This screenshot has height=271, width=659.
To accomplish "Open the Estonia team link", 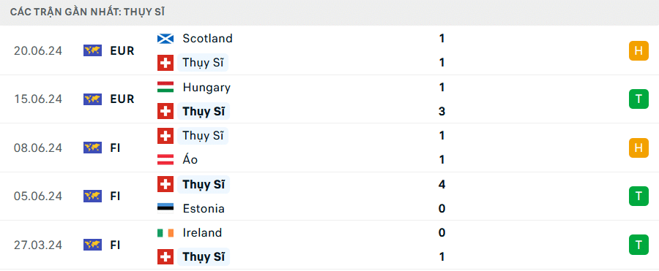I will tap(204, 208).
